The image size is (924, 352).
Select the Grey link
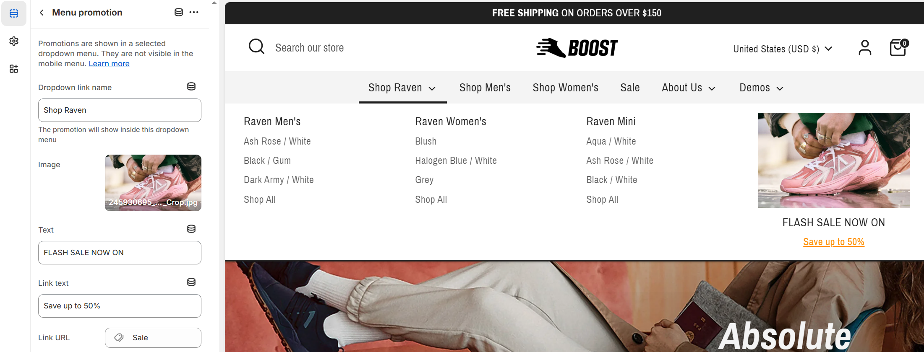(x=424, y=180)
